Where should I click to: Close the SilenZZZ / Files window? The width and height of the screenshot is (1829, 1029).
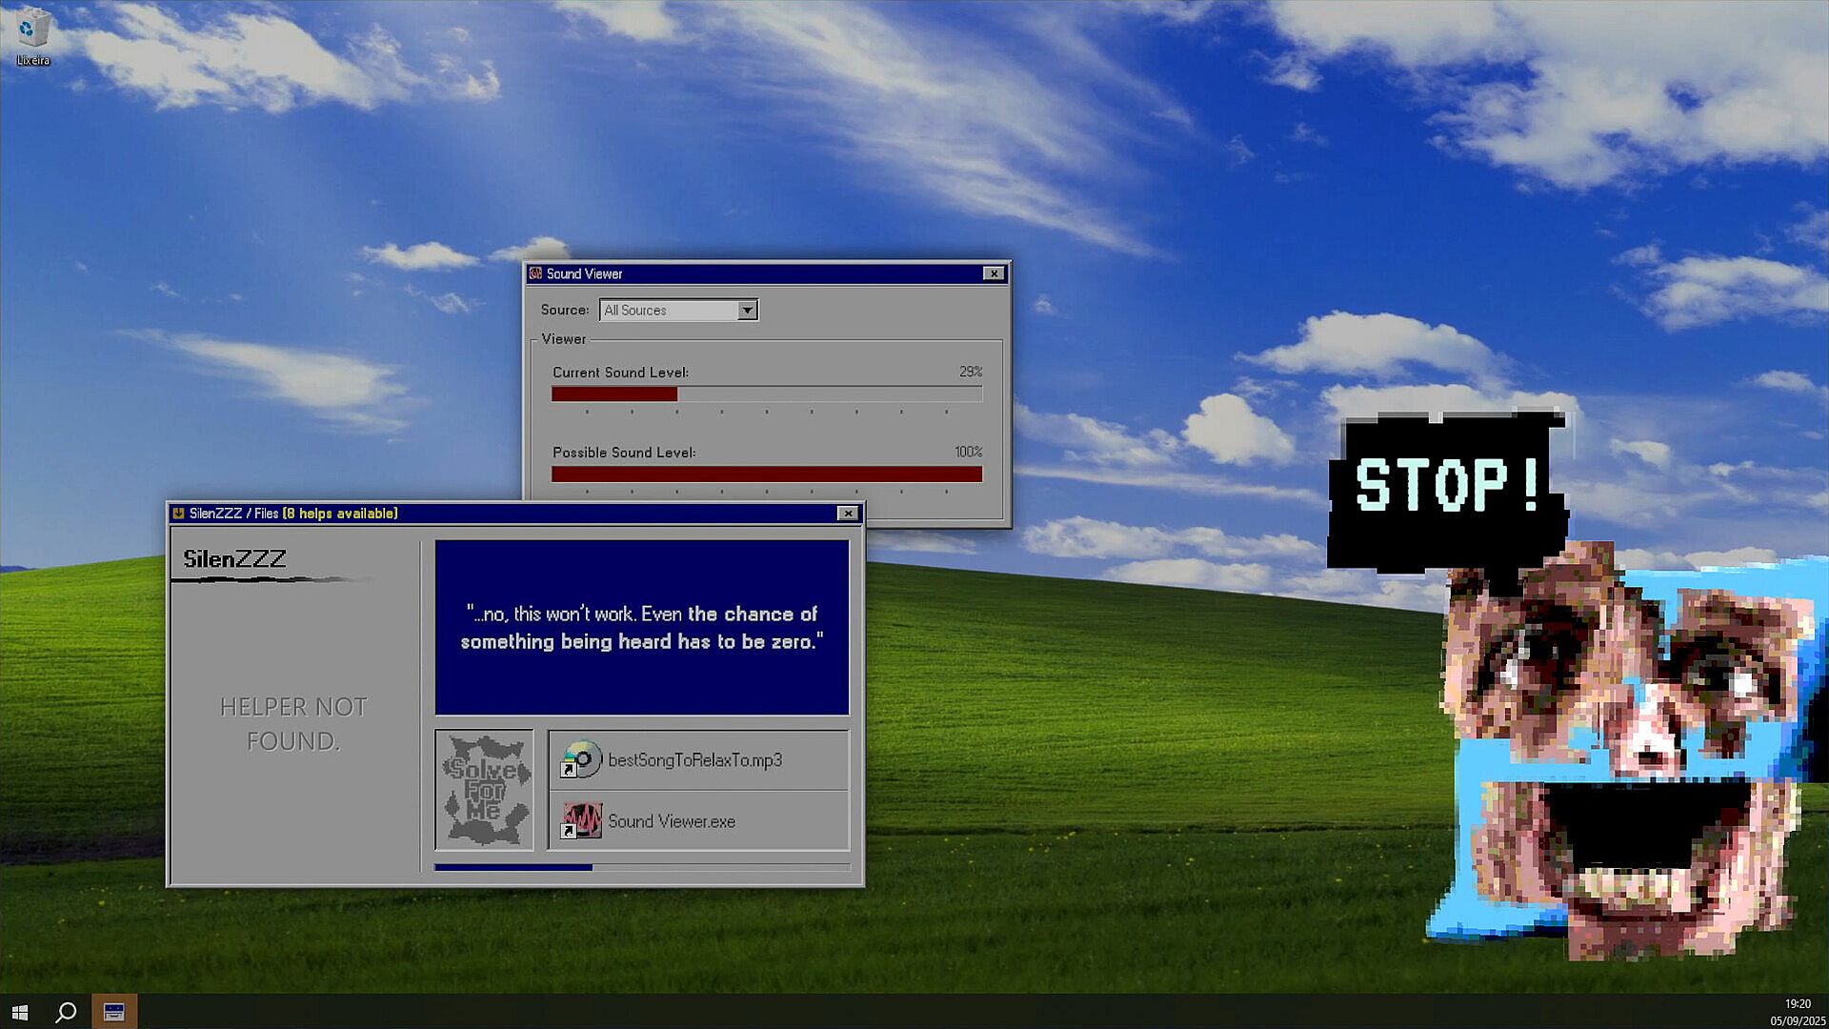(x=847, y=514)
